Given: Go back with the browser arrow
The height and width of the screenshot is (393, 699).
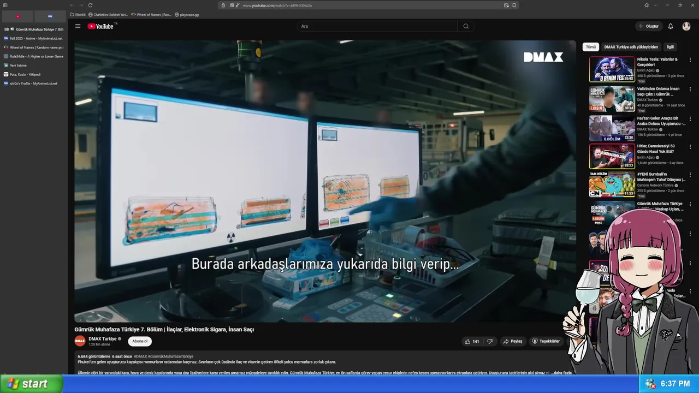Looking at the screenshot, I should pyautogui.click(x=72, y=5).
